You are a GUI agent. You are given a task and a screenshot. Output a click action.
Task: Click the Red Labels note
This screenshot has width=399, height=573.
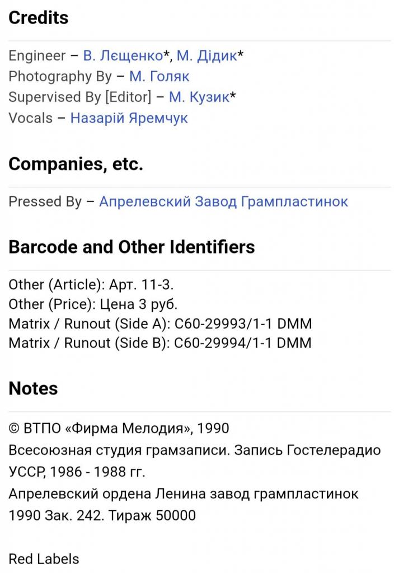coord(44,559)
